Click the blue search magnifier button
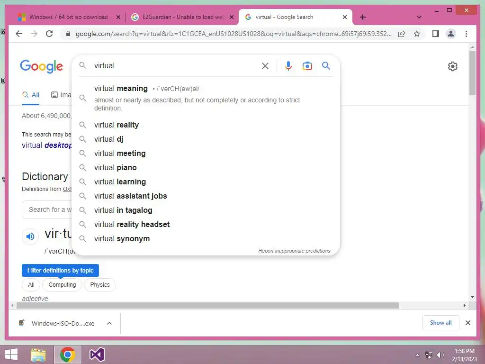Screen dimensions: 485x364 (x=326, y=65)
